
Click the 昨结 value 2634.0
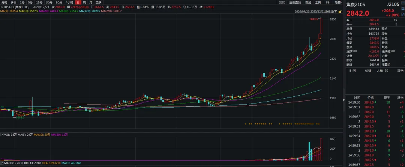point(374,65)
